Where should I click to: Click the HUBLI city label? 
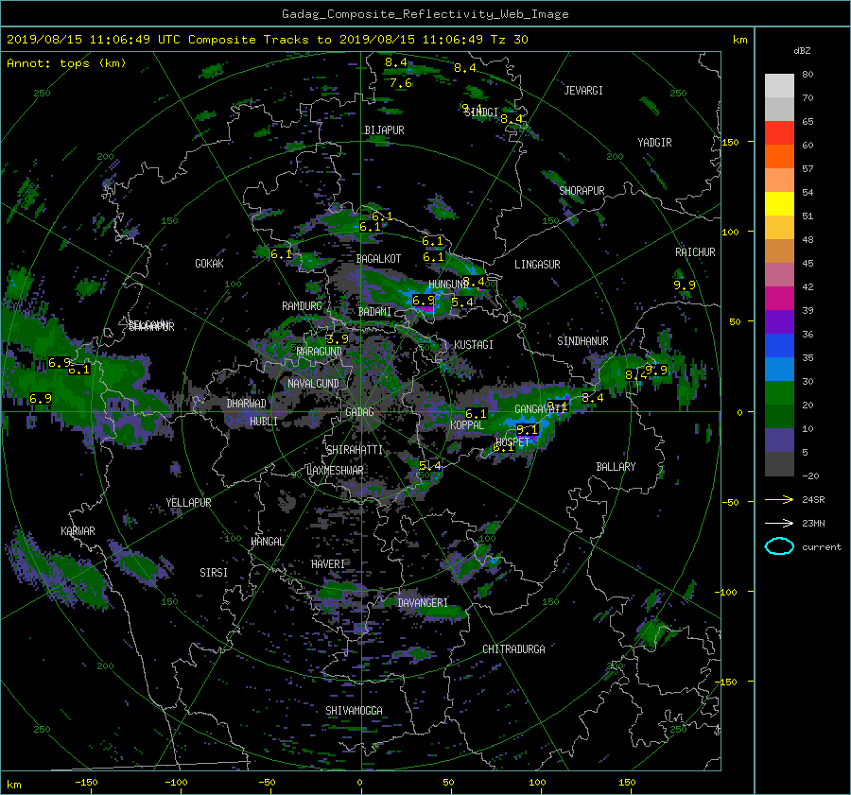264,422
